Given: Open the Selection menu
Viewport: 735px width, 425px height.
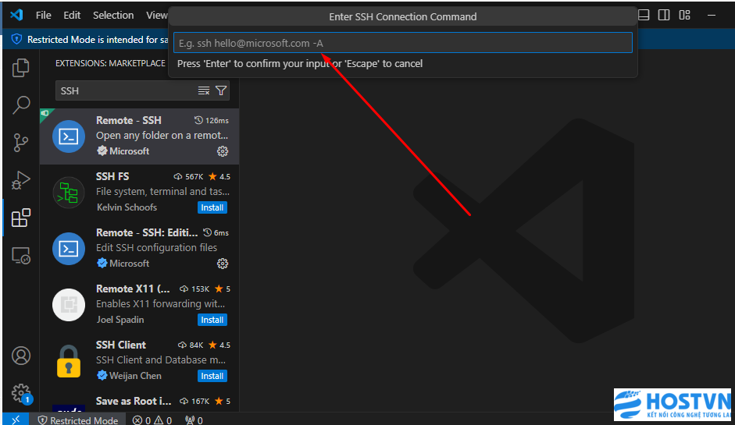Looking at the screenshot, I should click(113, 15).
